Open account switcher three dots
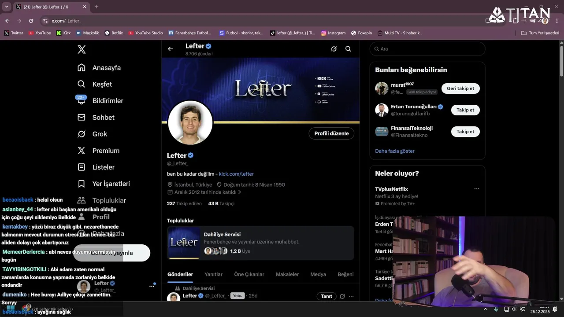Screen dimensions: 564x317 click(152, 287)
